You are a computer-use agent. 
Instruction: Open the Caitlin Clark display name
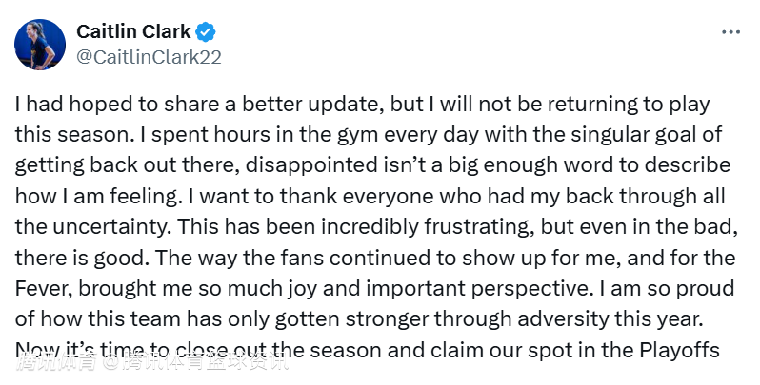coord(132,31)
